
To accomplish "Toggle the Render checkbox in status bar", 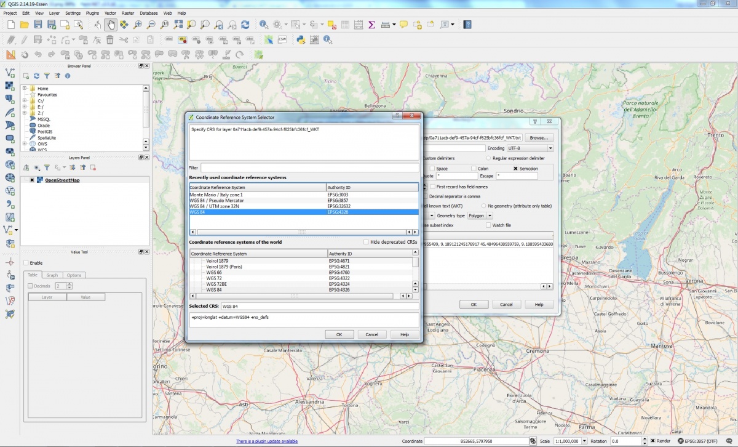I will pos(653,441).
